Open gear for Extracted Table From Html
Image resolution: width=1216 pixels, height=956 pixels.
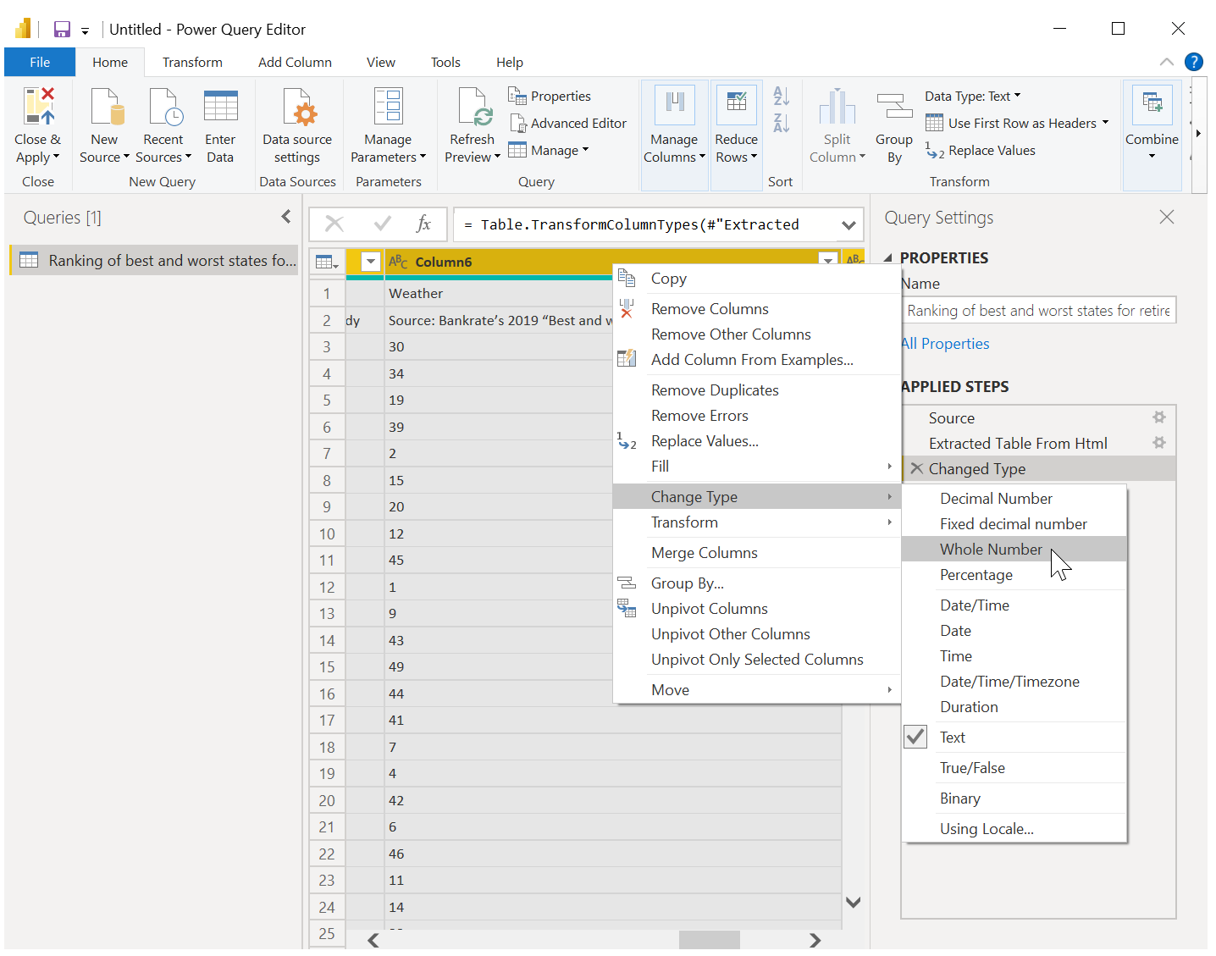[x=1159, y=443]
